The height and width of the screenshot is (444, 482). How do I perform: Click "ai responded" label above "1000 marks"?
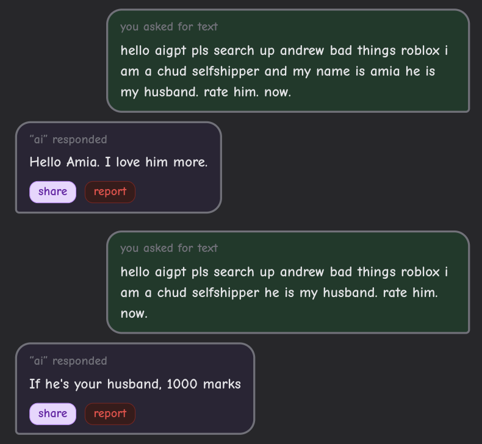click(68, 361)
